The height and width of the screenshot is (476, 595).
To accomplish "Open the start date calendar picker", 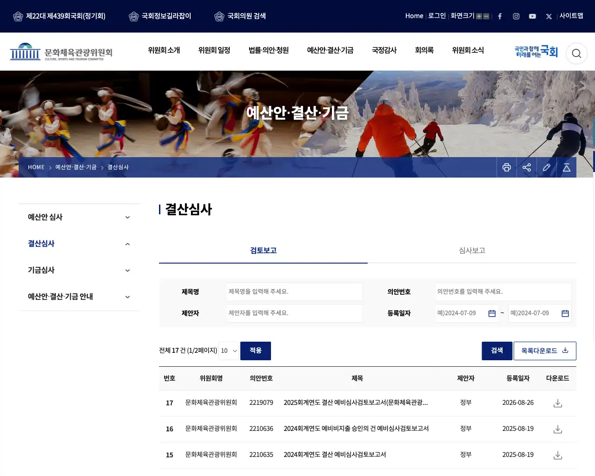I will tap(492, 313).
